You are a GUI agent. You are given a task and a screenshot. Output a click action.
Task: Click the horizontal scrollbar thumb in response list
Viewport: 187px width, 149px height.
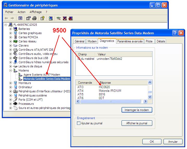pyautogui.click(x=111, y=101)
